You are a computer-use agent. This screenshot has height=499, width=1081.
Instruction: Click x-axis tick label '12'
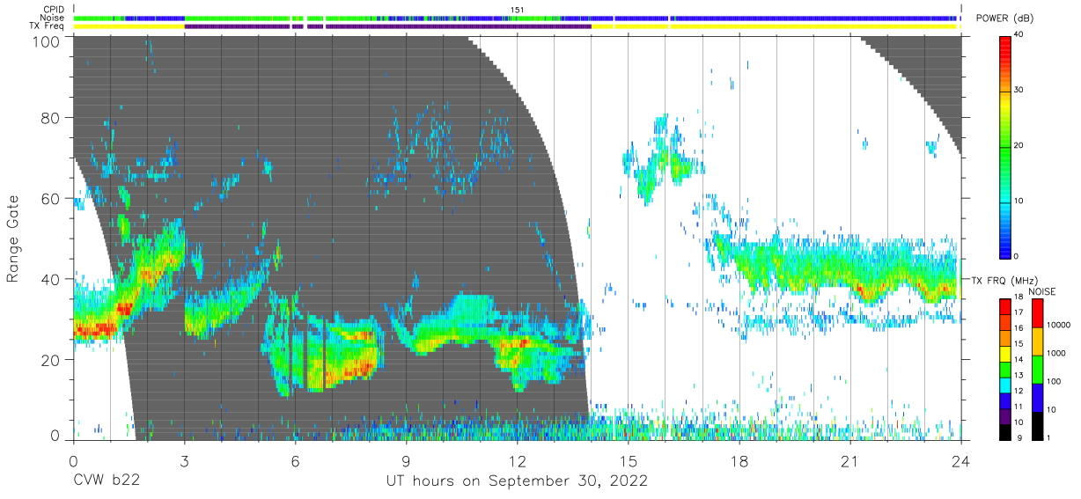(518, 459)
